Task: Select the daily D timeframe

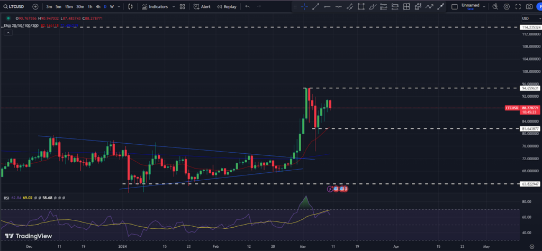Action: point(105,6)
